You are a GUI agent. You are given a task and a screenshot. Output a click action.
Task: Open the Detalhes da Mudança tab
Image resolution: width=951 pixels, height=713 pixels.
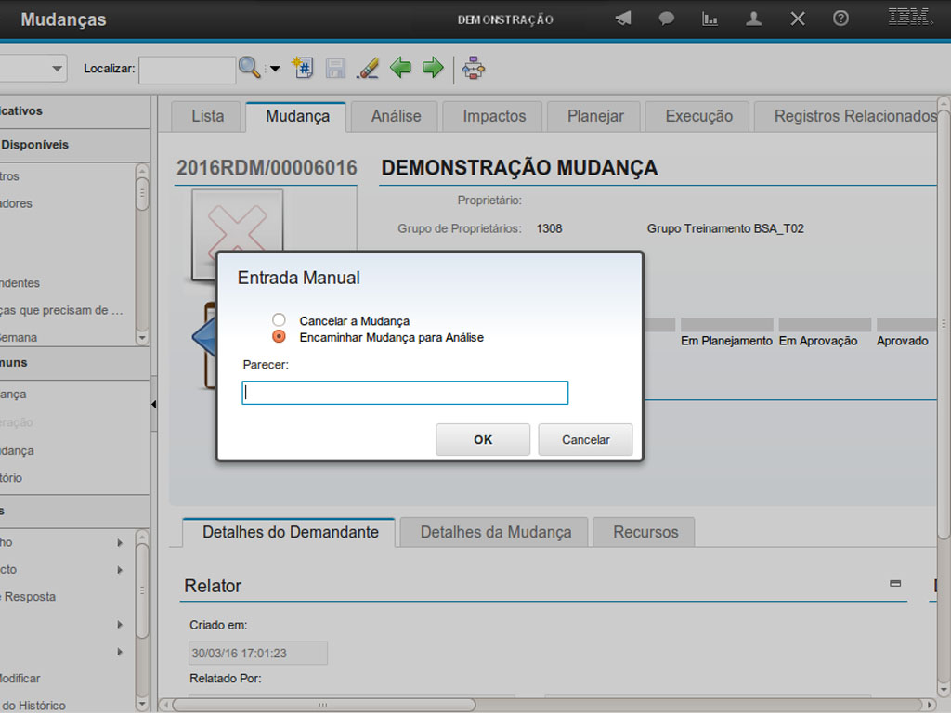tap(496, 532)
